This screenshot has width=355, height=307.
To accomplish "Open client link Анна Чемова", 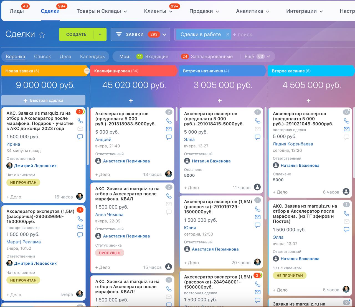I will tap(109, 215).
